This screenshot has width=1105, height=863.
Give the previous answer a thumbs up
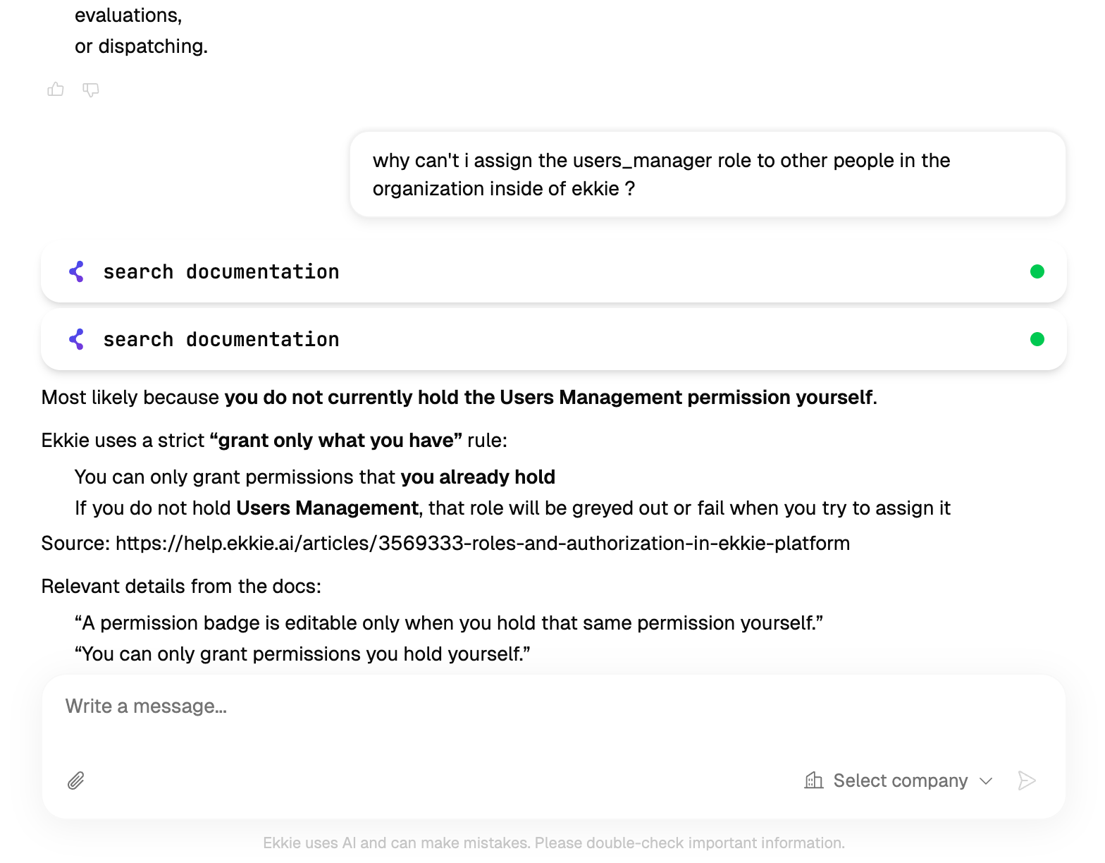point(56,90)
